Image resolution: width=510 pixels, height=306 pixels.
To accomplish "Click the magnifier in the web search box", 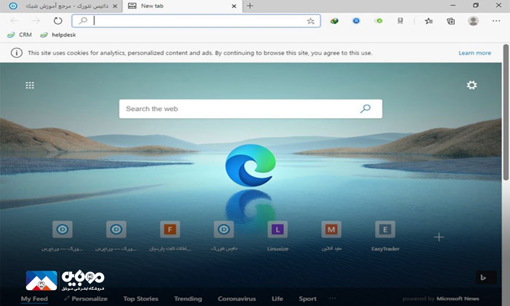I will coord(365,109).
